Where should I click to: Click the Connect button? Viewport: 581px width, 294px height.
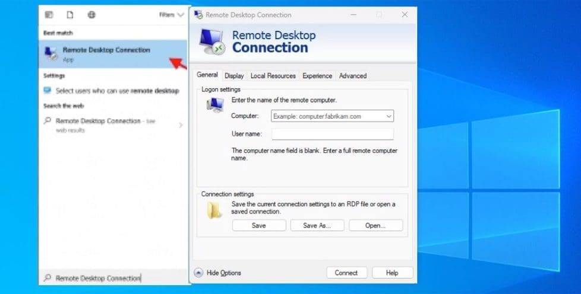click(346, 273)
